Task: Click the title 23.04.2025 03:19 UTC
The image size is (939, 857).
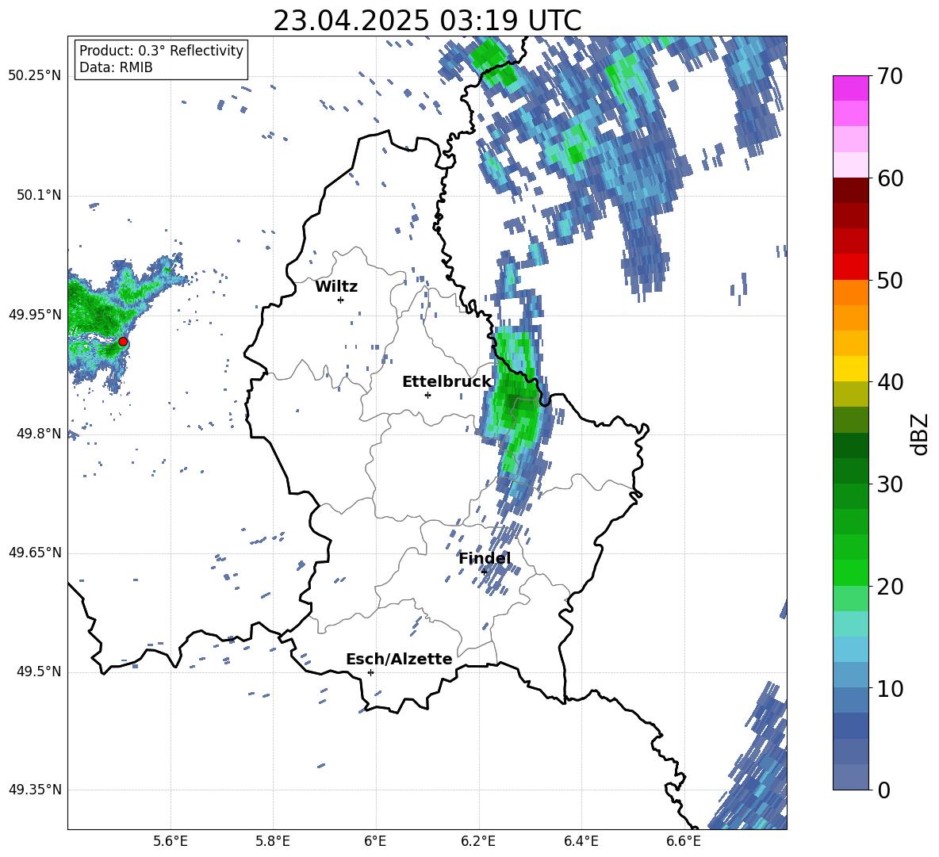Action: 427,21
